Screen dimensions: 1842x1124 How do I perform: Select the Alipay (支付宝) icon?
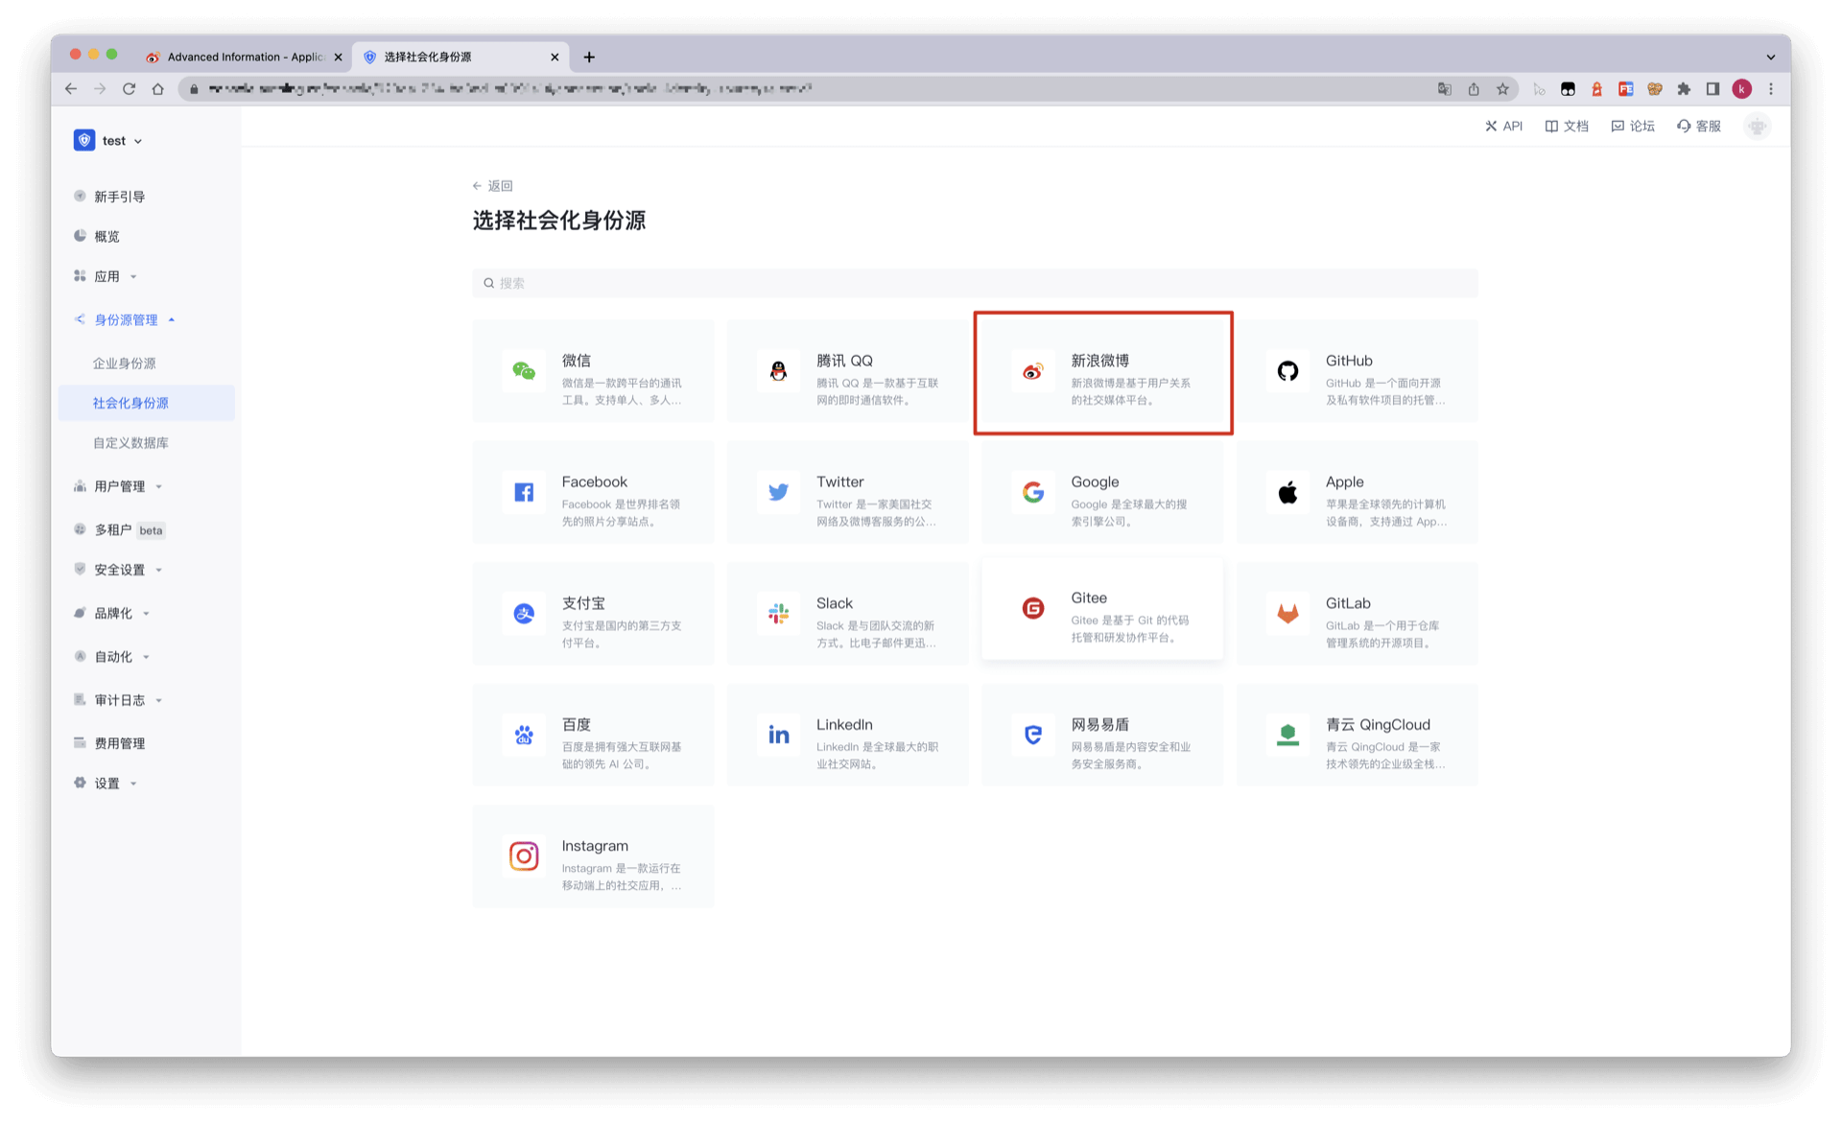tap(524, 614)
